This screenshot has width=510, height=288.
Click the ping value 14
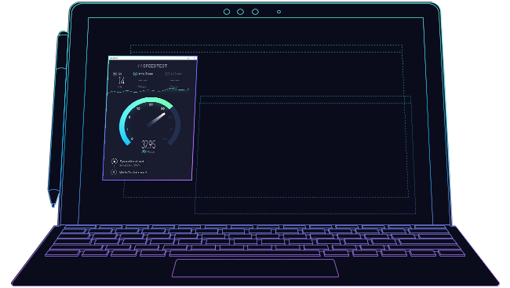tap(122, 81)
